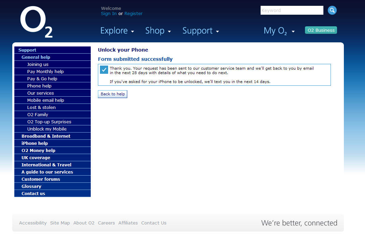Screen dimensions: 365x234
Task: Click the Keyword search field
Action: click(x=292, y=10)
